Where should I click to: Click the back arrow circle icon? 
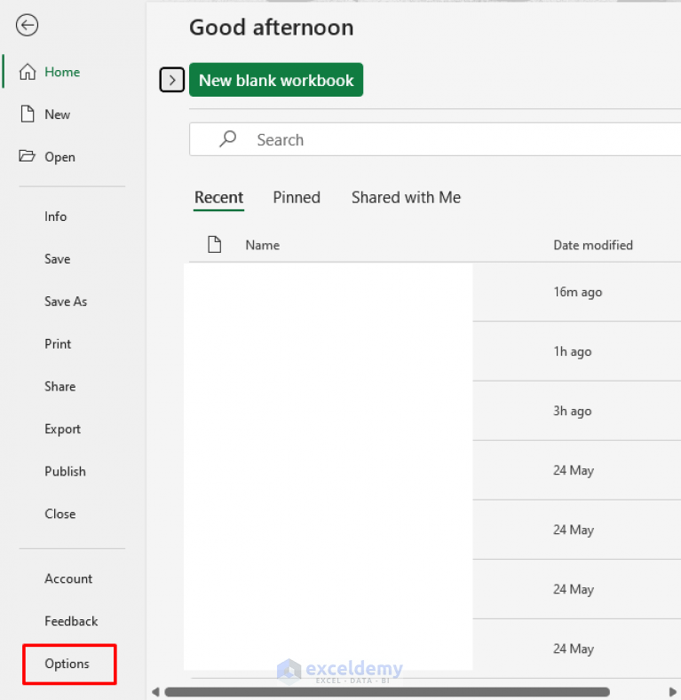tap(27, 25)
